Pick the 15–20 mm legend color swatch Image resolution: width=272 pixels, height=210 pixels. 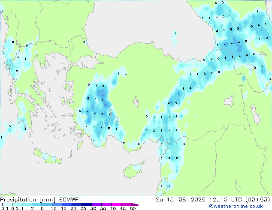66,204
